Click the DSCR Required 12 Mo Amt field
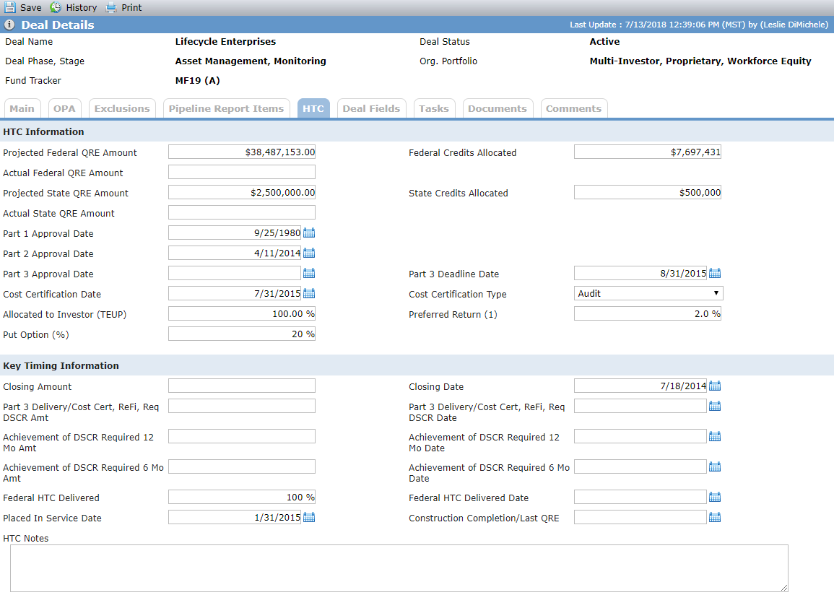 click(x=242, y=437)
